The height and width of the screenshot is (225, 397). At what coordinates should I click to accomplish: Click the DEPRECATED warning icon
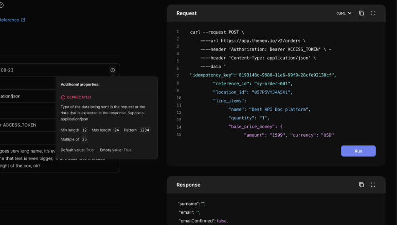pyautogui.click(x=63, y=97)
